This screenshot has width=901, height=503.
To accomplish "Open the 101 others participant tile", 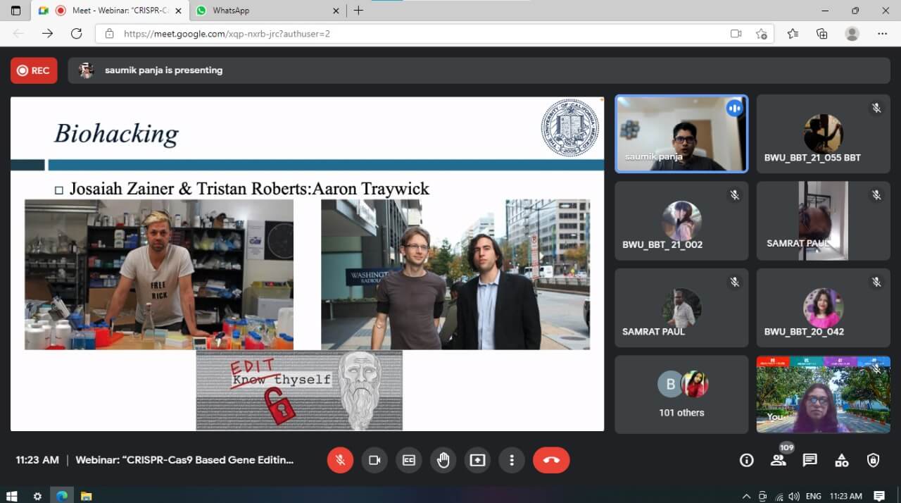I will tap(681, 395).
